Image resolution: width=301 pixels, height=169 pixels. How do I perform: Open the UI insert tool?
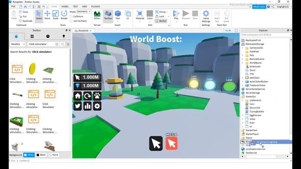(127, 15)
